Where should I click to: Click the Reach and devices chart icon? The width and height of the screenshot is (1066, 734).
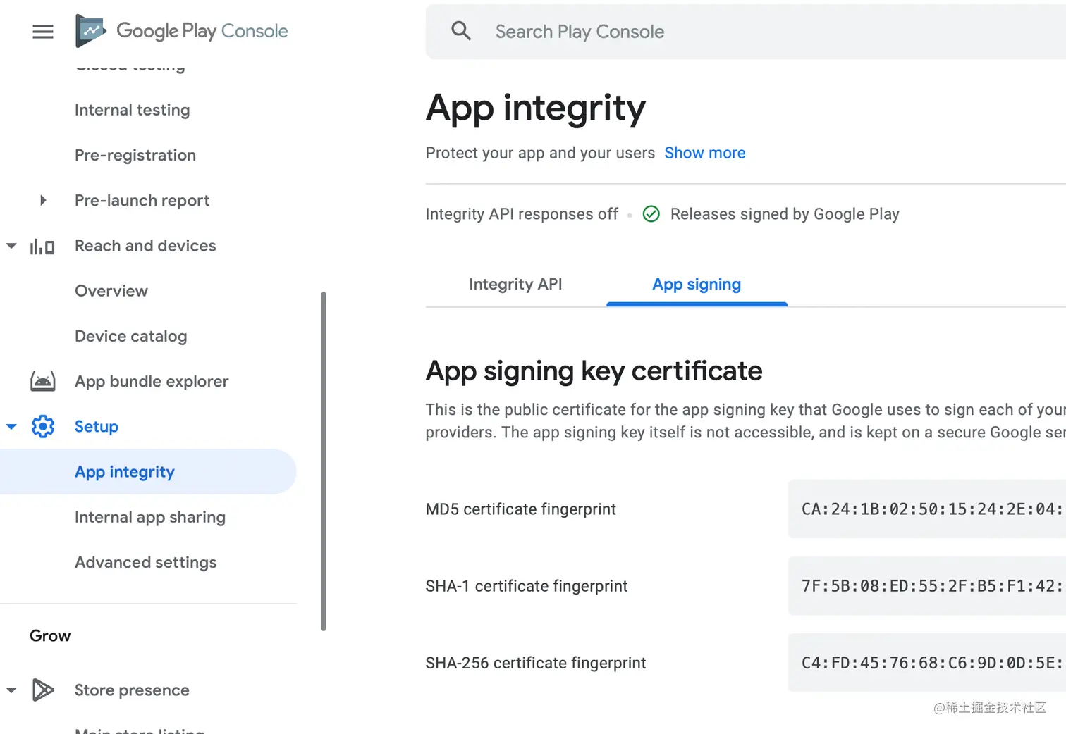(x=42, y=247)
